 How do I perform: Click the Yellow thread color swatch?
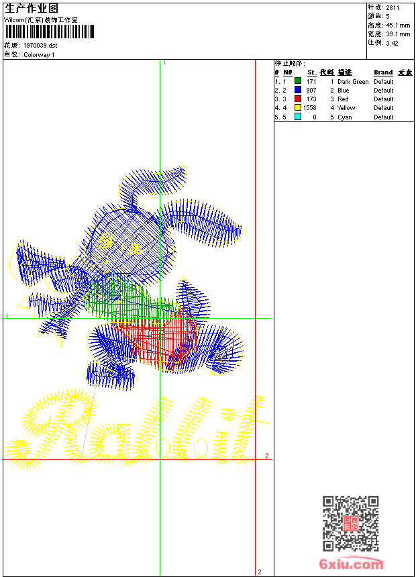coord(298,107)
